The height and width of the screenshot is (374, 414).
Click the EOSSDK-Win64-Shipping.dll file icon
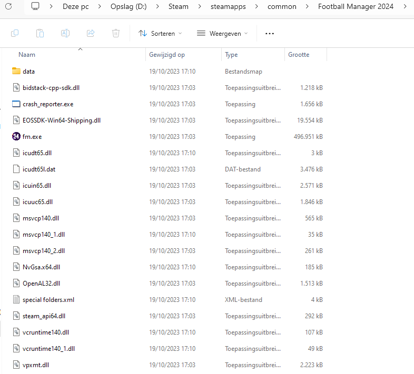tap(16, 120)
